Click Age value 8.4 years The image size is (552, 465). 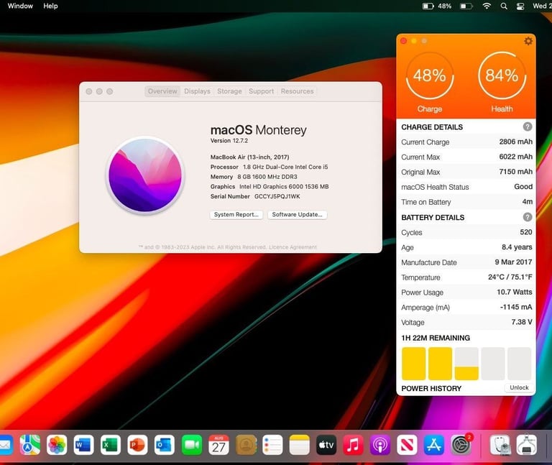pyautogui.click(x=517, y=247)
